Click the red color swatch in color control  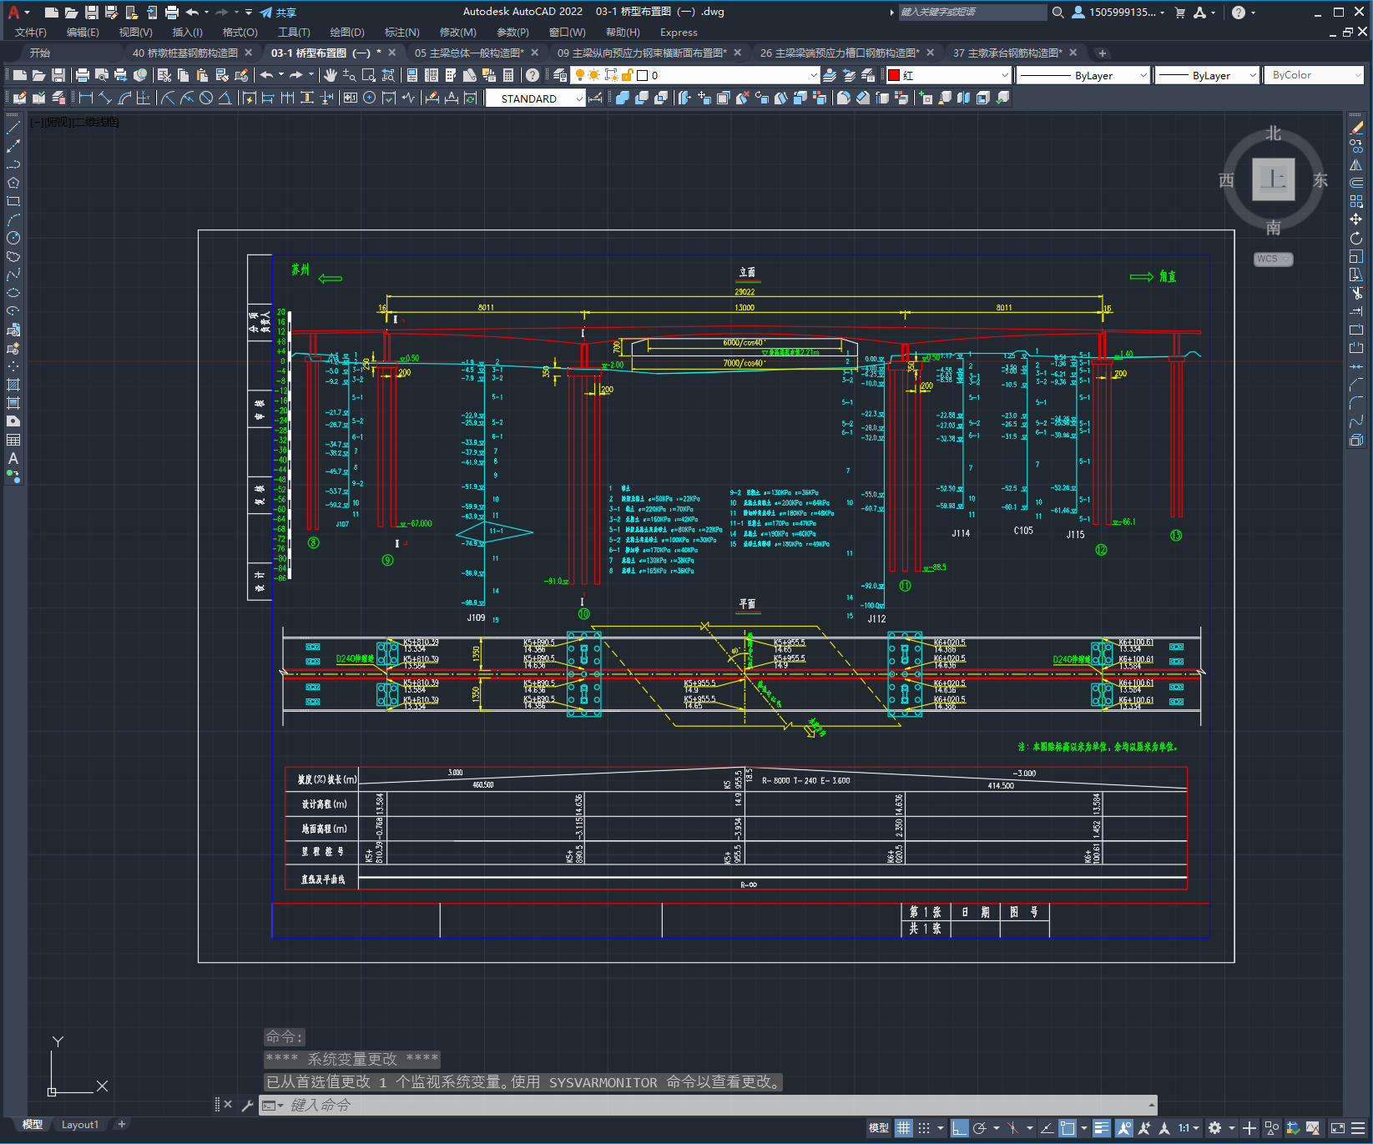894,75
